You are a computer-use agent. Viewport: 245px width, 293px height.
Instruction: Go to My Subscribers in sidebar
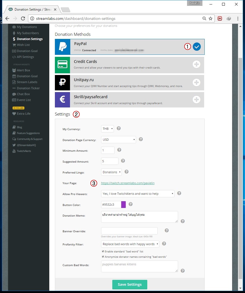26,33
